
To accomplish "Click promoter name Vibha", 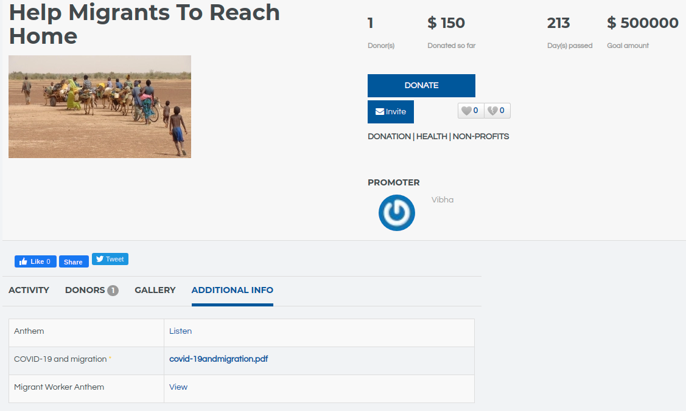I will [x=443, y=200].
